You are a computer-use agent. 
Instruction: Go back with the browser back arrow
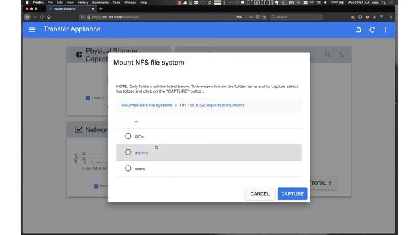[x=27, y=17]
